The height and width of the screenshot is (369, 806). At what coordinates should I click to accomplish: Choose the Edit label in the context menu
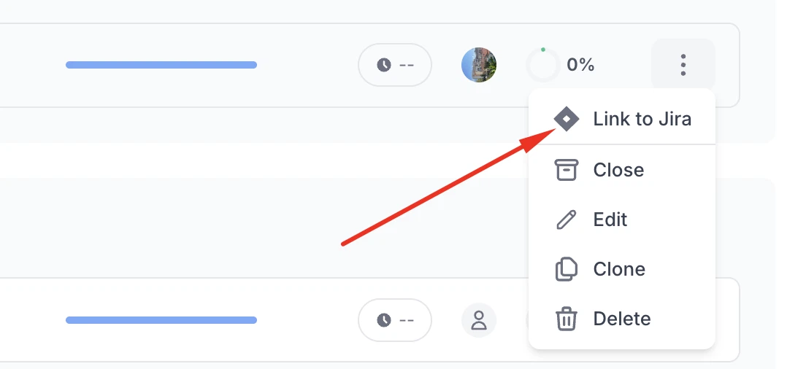coord(610,220)
